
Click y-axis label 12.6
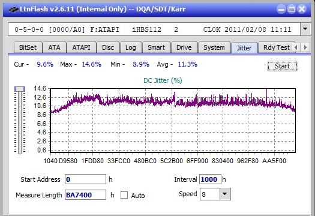click(x=40, y=97)
